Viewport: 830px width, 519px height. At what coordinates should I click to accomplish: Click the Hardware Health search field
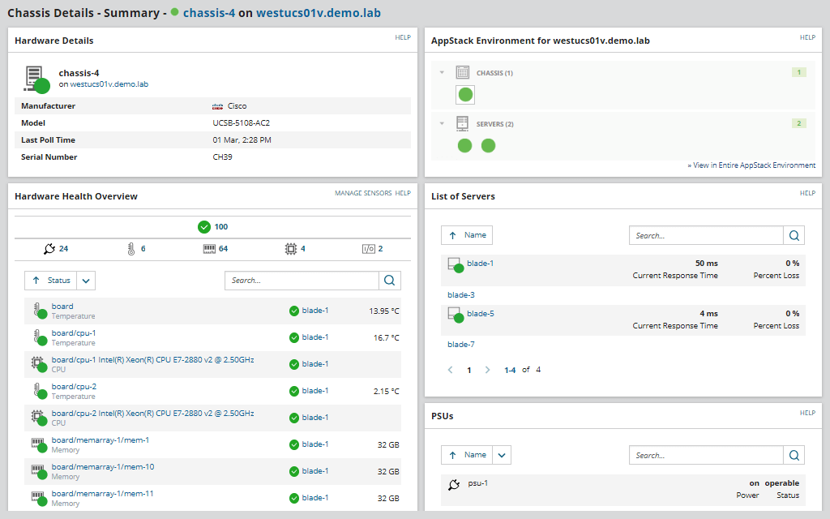(302, 281)
